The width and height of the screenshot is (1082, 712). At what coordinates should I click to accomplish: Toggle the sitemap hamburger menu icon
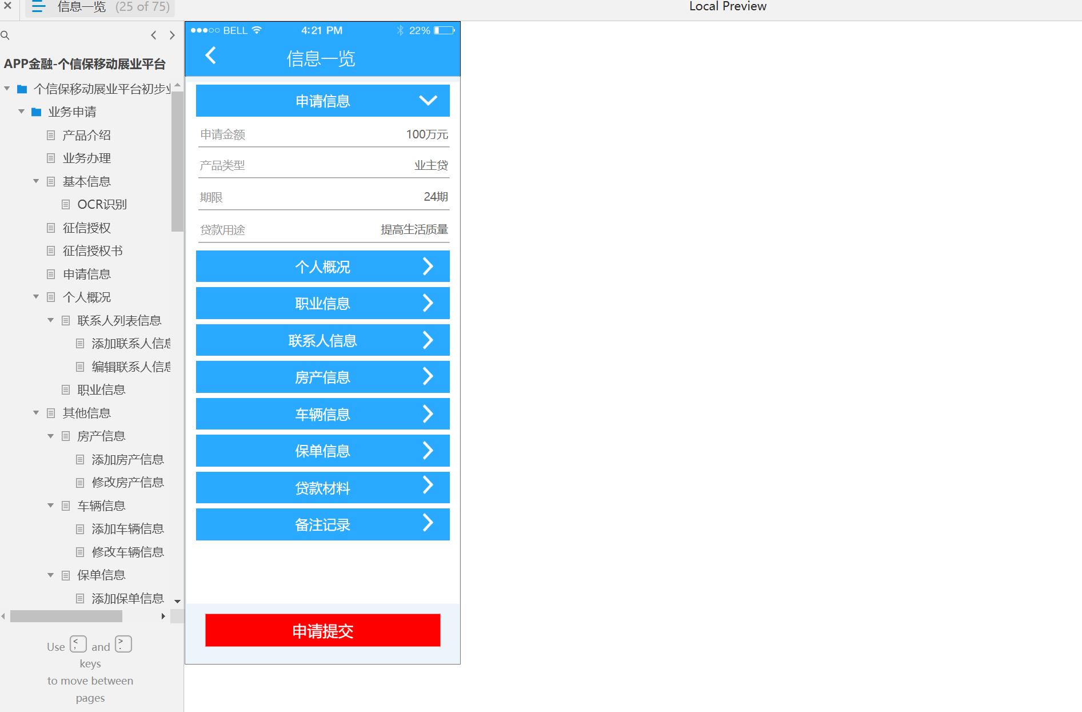38,7
